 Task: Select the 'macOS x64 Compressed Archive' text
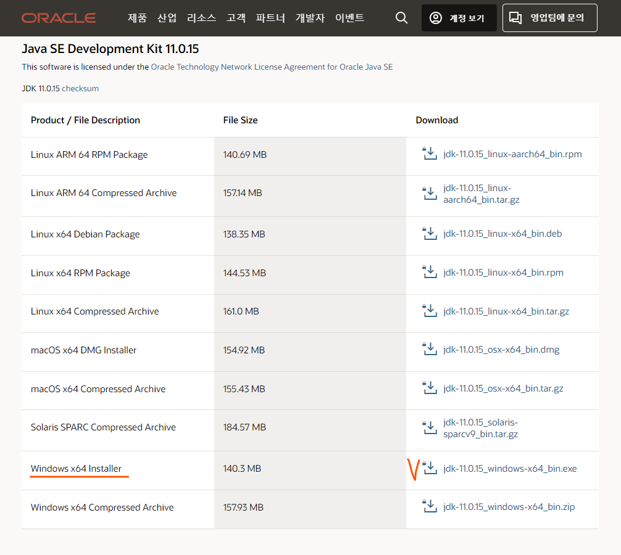98,389
